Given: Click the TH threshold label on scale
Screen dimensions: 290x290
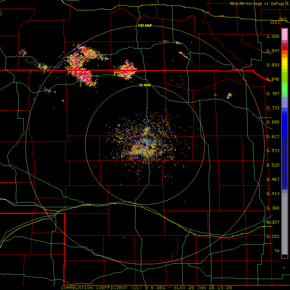Looking at the screenshot, I should click(277, 251).
